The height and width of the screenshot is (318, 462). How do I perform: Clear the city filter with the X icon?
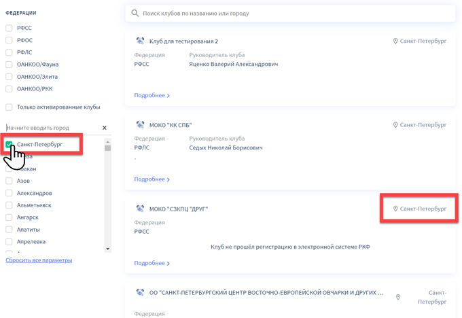(105, 128)
